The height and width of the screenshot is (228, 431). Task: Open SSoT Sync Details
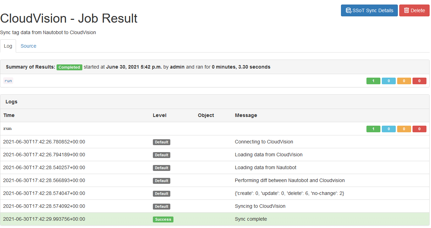(x=369, y=10)
